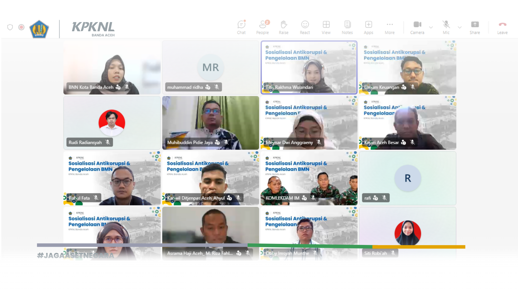Select Titis Rakhma Wulandari's video tile
Screen dimensions: 518x291
point(309,67)
